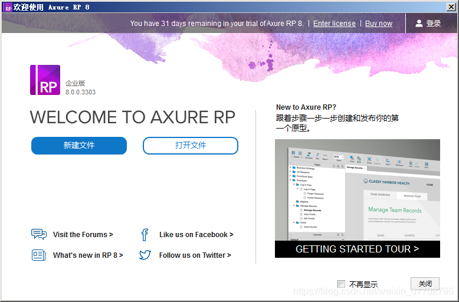This screenshot has width=459, height=302.
Task: Close the welcome window via title bar X
Action: click(451, 7)
